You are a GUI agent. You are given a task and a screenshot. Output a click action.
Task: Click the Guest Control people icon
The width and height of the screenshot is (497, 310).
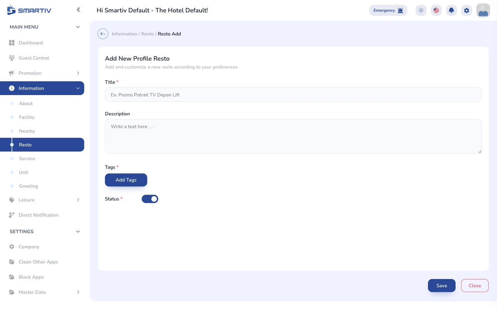pos(12,58)
